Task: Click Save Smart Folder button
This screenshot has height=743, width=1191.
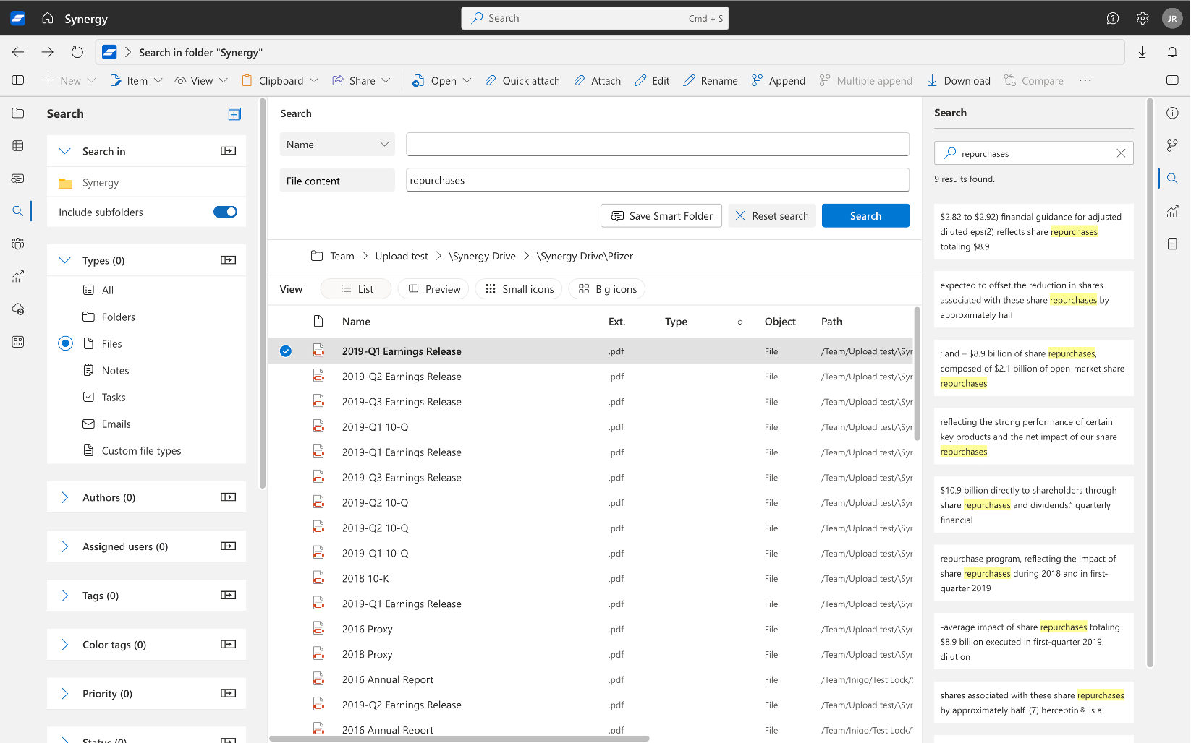Action: 661,215
